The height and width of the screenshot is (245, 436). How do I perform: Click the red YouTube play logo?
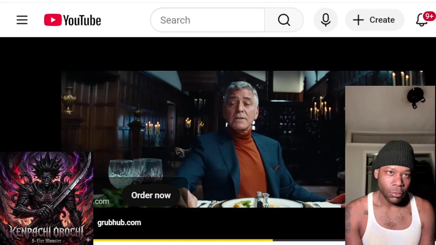coord(53,20)
